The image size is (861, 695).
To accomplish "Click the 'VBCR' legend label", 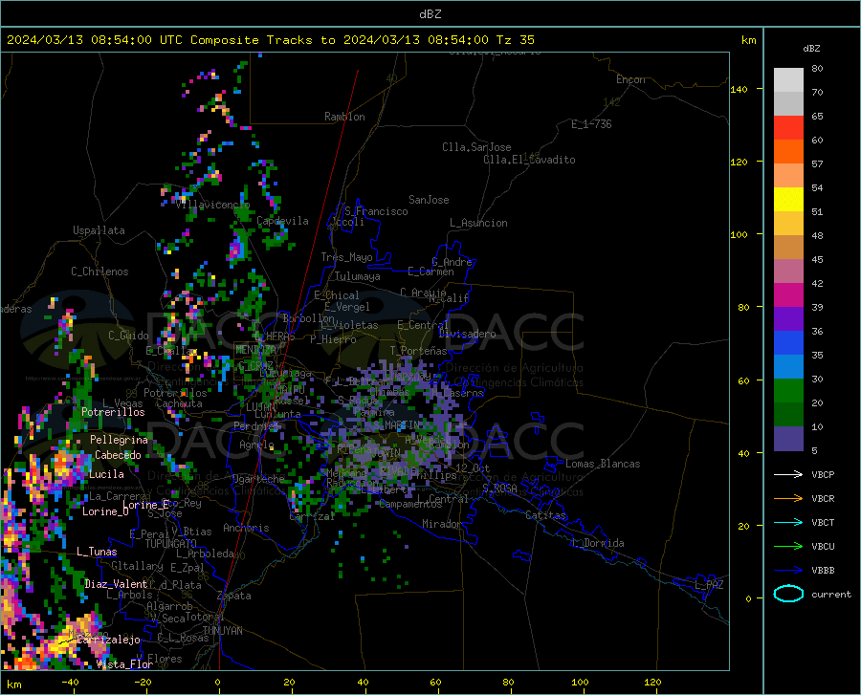I will pos(823,499).
